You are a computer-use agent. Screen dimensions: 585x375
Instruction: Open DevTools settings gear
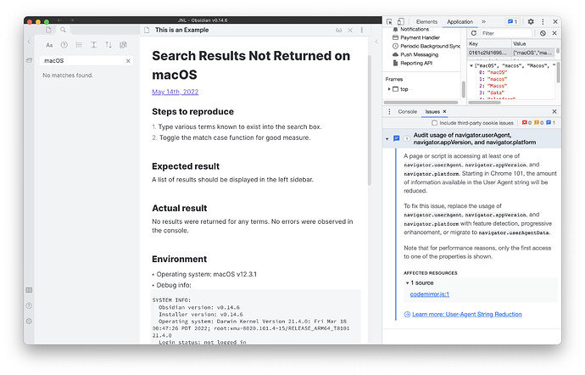pyautogui.click(x=531, y=22)
